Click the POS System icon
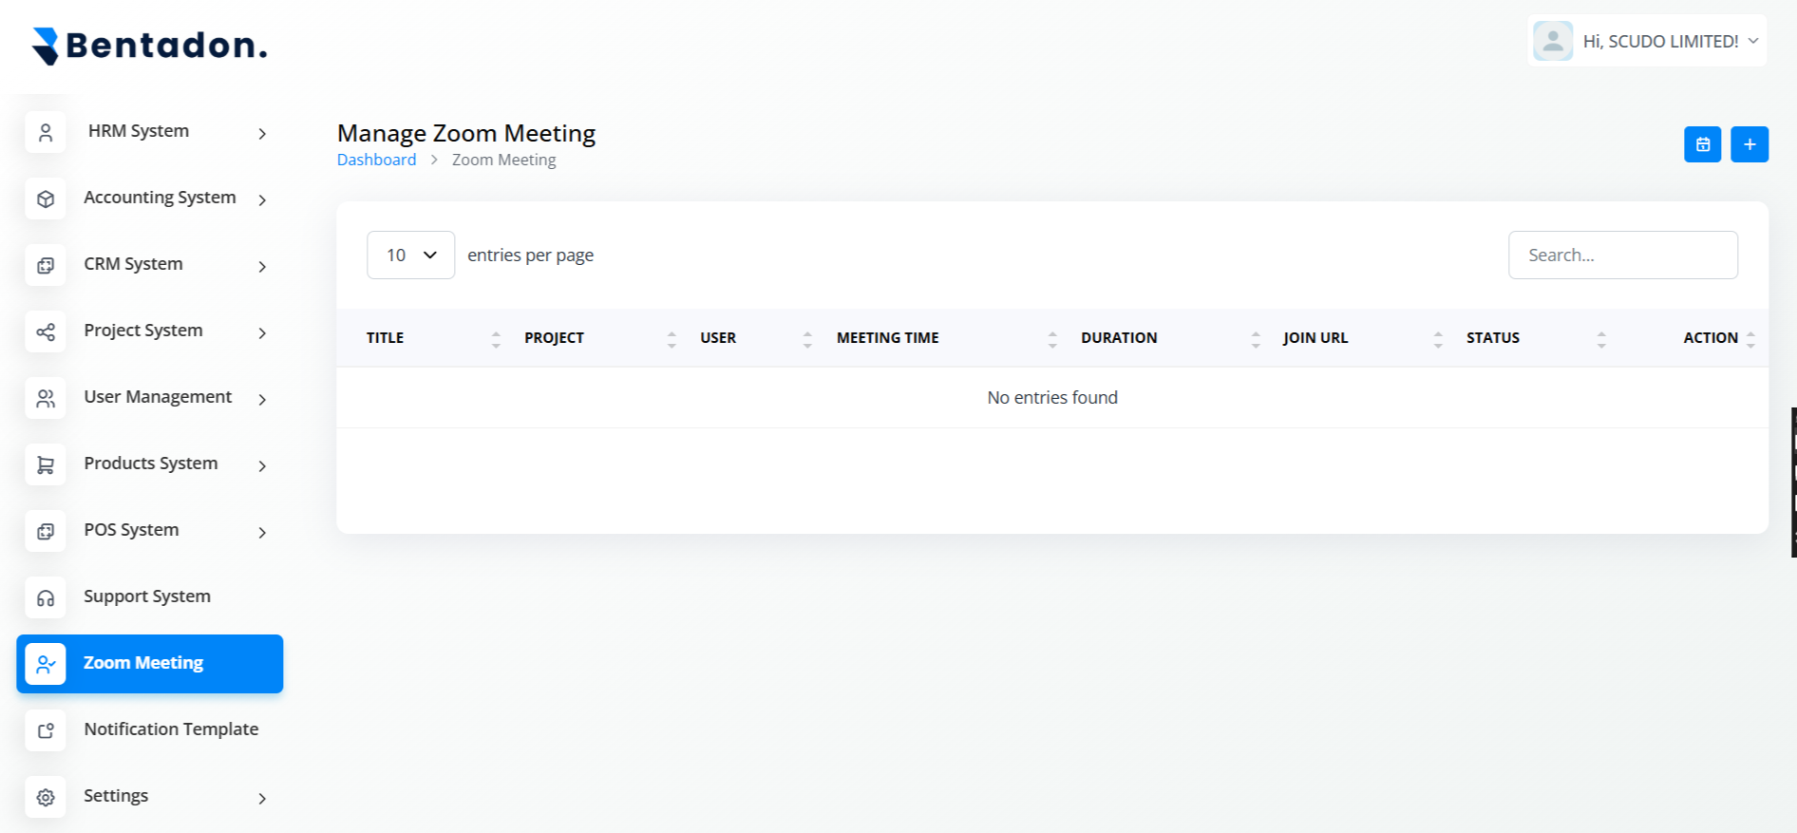 [x=46, y=532]
